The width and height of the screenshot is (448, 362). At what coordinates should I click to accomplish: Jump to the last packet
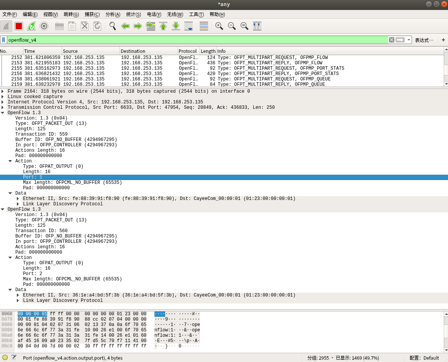point(176,26)
